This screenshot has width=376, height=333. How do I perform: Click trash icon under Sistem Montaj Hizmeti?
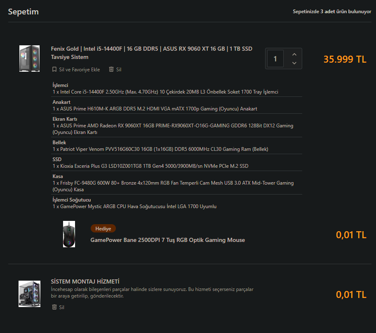point(54,307)
